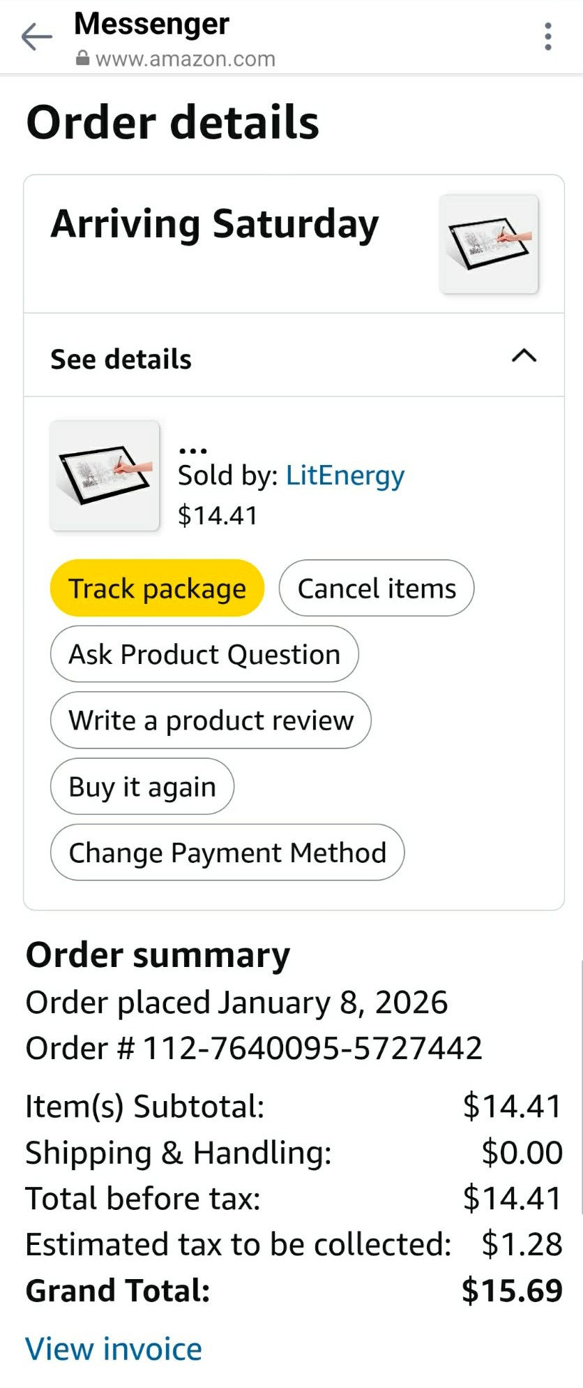Viewport: 583px width, 1388px height.
Task: Click the www.amazon.com address text
Action: coord(185,59)
